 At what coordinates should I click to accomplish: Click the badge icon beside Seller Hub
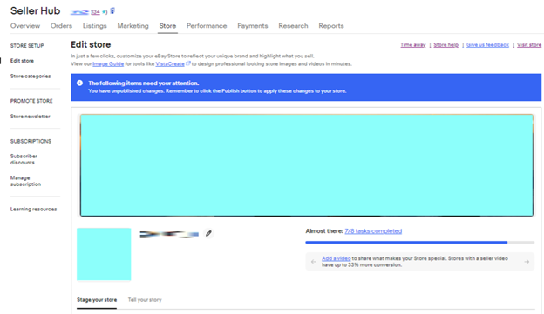coord(112,11)
